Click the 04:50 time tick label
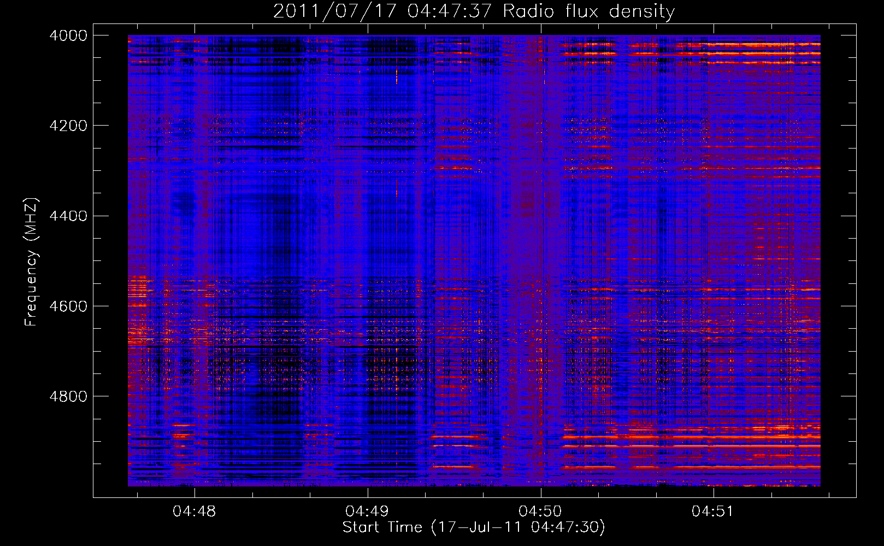The height and width of the screenshot is (546, 884). click(x=540, y=512)
